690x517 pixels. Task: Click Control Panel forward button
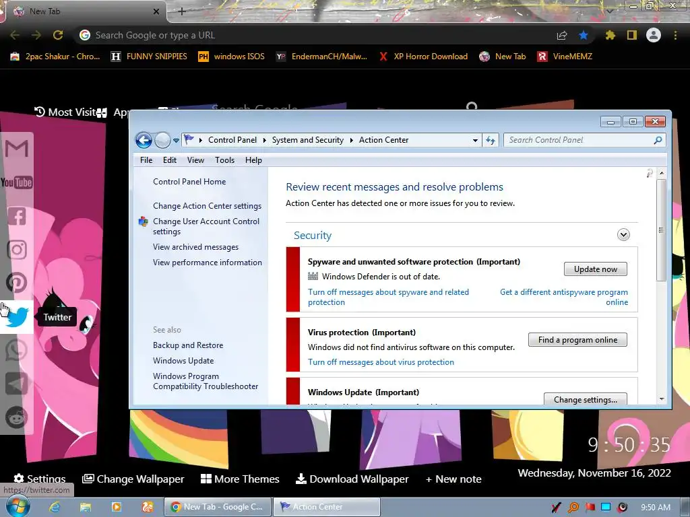[162, 140]
